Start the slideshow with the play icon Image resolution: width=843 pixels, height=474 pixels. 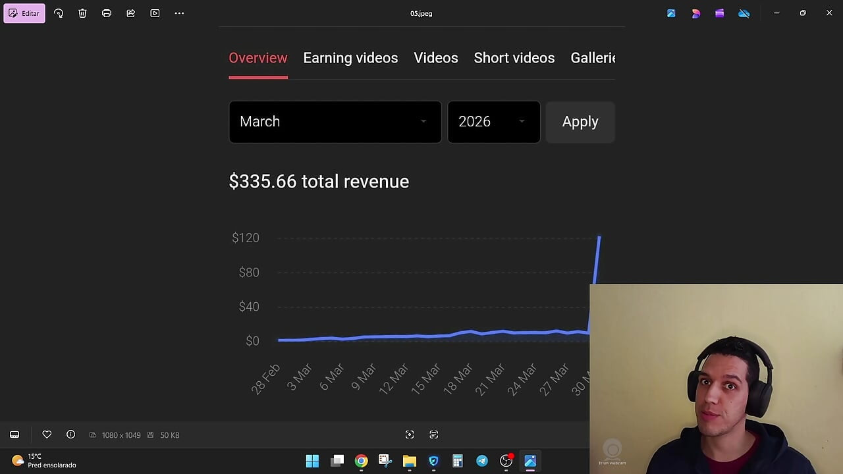click(x=155, y=13)
